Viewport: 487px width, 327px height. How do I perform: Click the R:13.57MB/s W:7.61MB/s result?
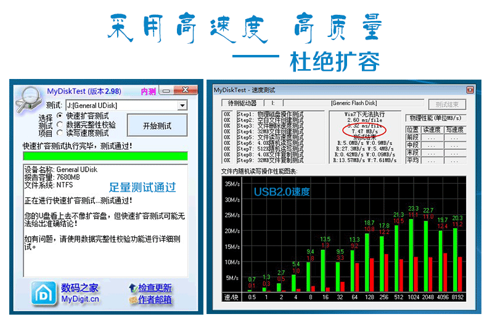click(x=364, y=160)
